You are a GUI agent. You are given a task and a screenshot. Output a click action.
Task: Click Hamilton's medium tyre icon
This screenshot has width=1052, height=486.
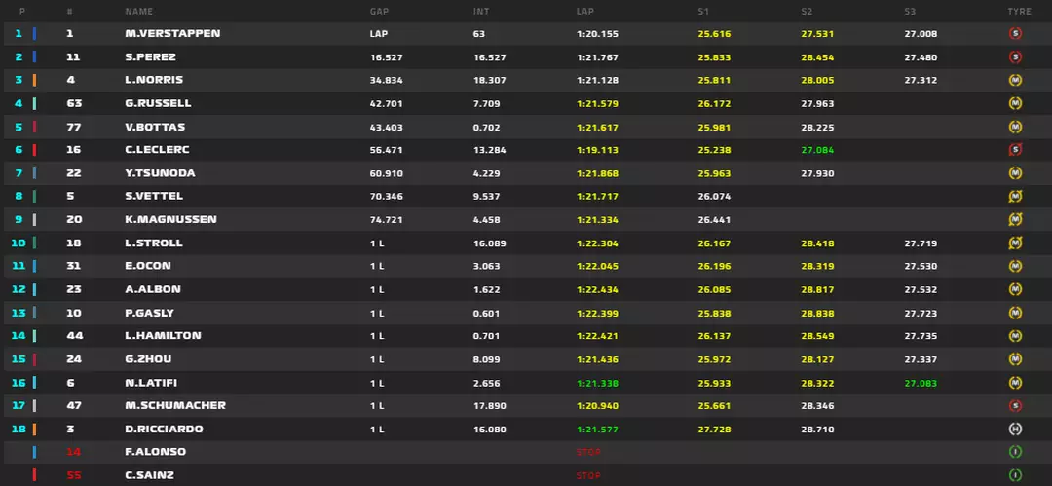[x=1016, y=336]
